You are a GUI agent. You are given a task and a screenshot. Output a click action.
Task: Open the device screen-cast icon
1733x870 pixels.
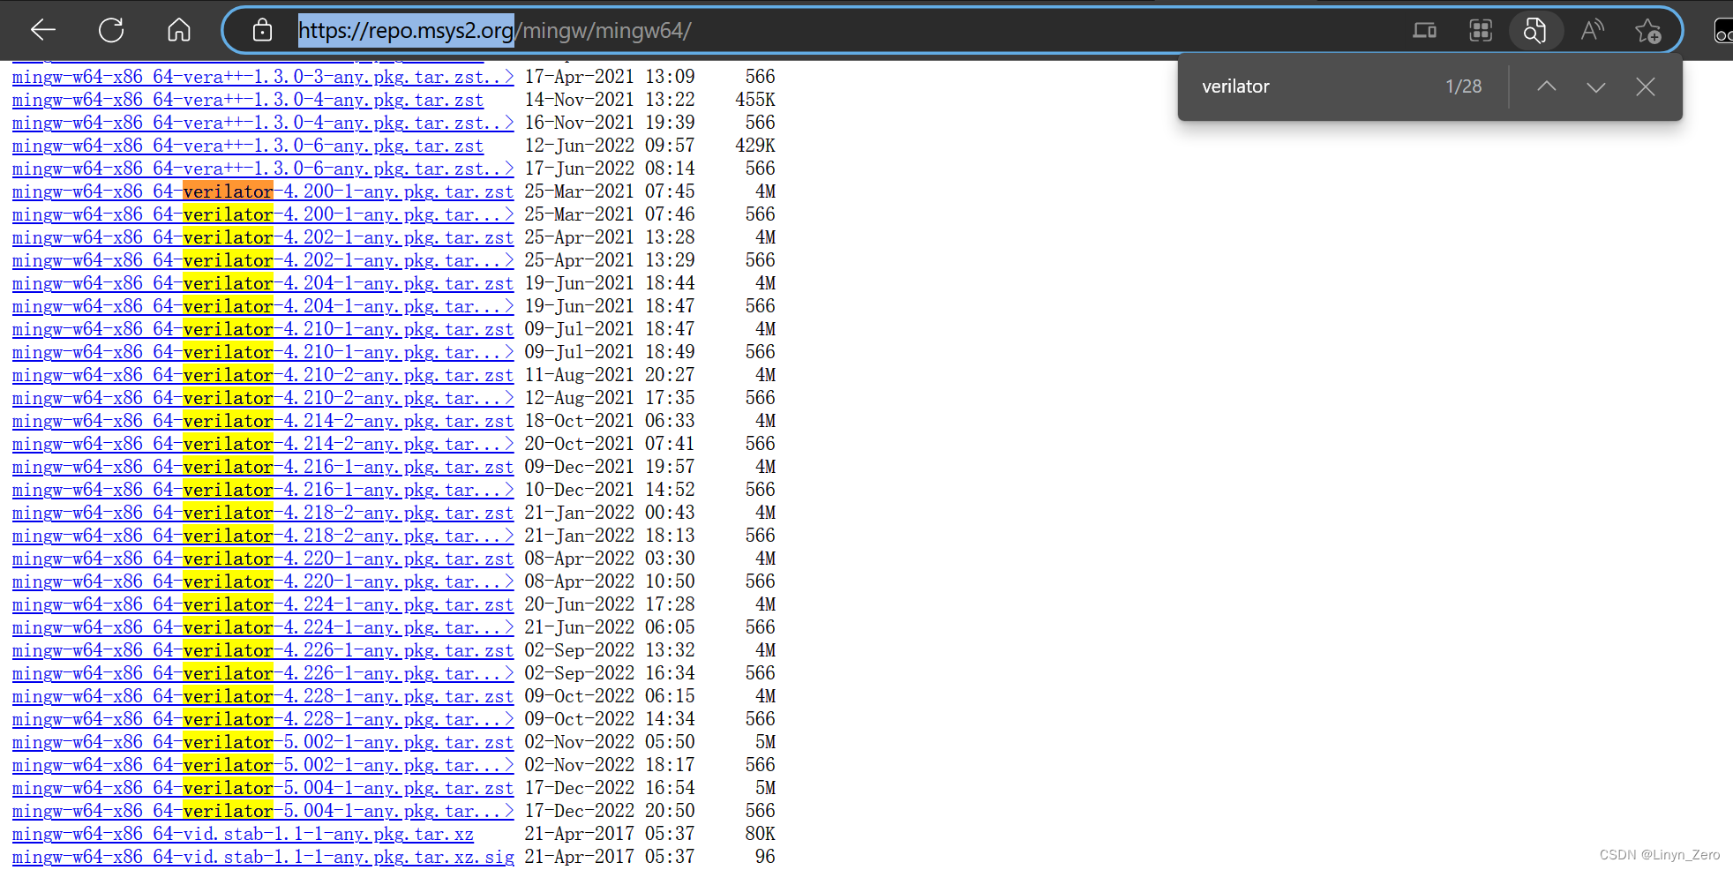point(1424,31)
